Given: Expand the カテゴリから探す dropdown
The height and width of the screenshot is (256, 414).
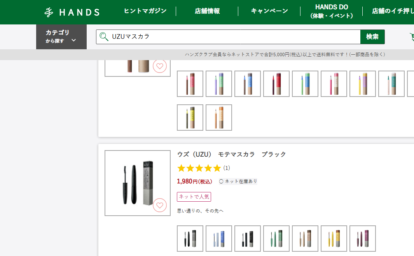Looking at the screenshot, I should point(61,36).
